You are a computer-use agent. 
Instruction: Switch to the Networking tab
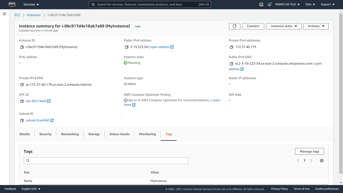pyautogui.click(x=70, y=134)
